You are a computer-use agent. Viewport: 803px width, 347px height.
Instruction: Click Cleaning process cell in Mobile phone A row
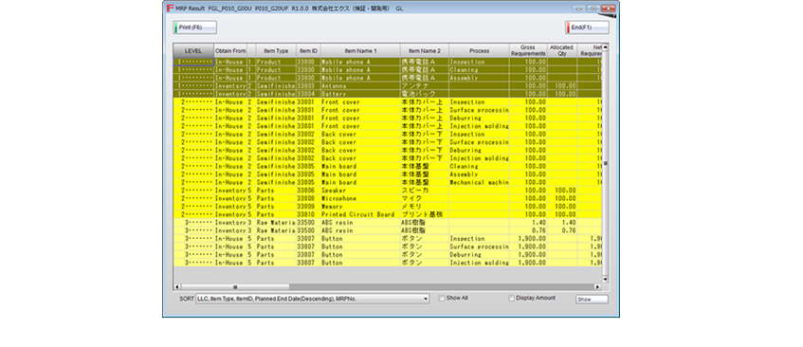tap(479, 70)
